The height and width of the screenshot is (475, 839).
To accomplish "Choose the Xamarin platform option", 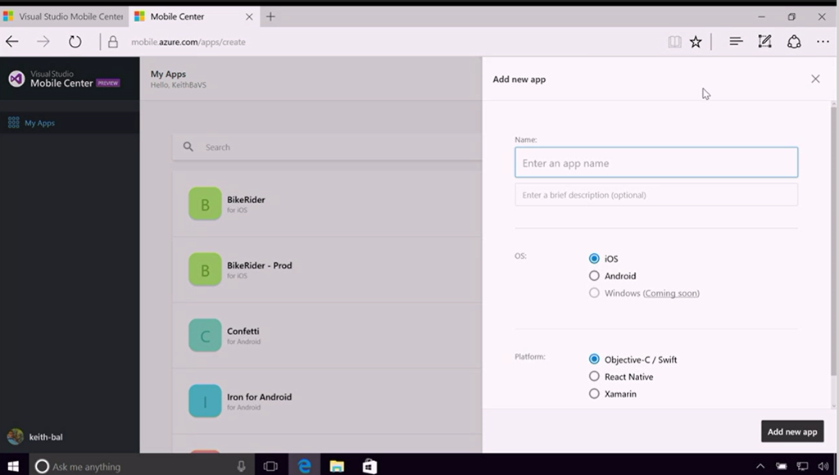I will pyautogui.click(x=595, y=394).
